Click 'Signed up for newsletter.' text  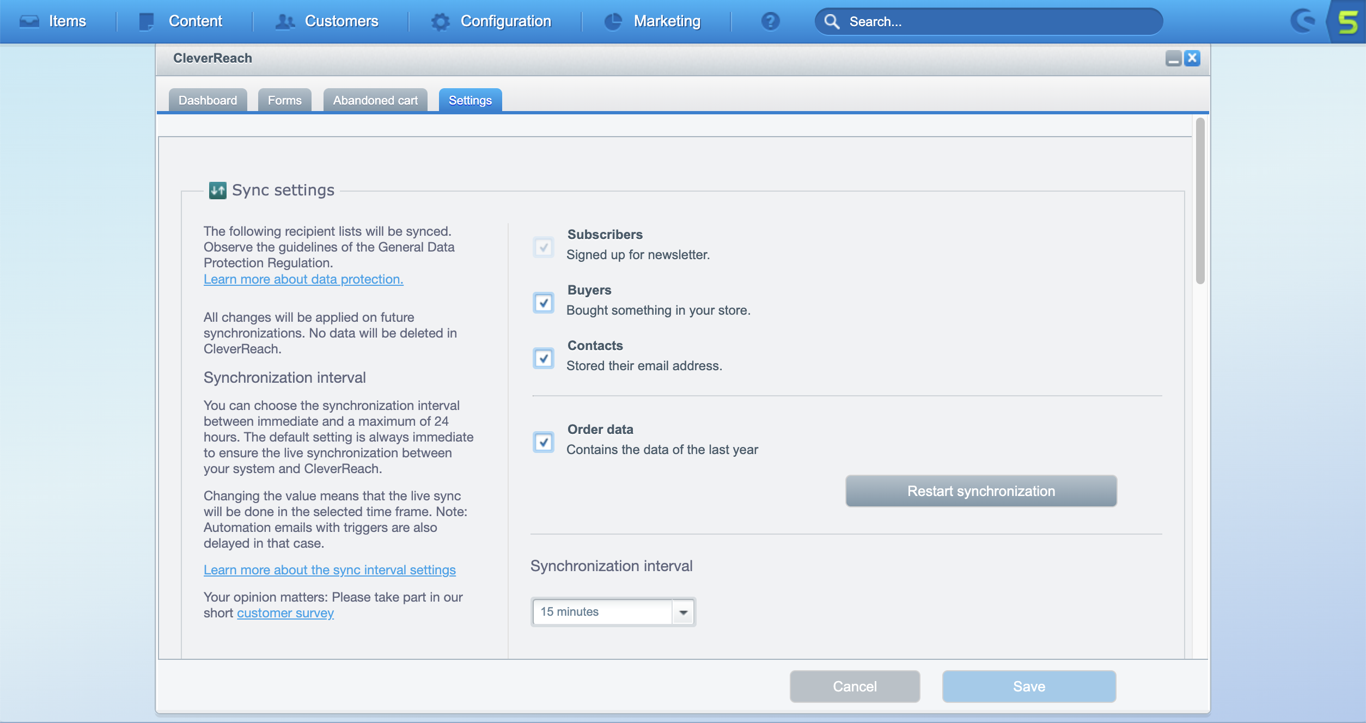point(638,255)
